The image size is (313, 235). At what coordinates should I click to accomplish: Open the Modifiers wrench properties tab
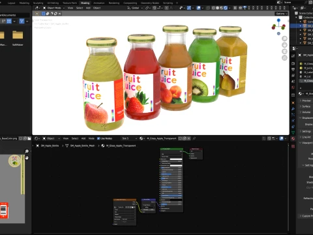pyautogui.click(x=293, y=109)
